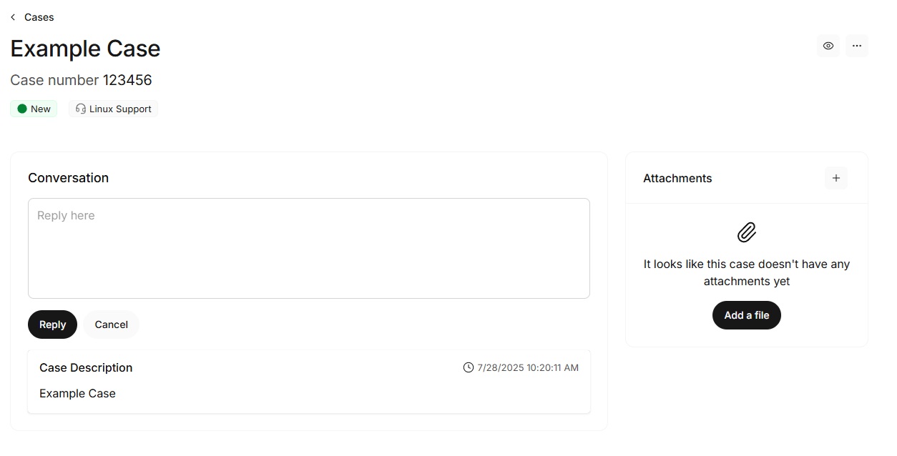Click the paperclip attachment icon
The height and width of the screenshot is (456, 897).
(x=747, y=232)
